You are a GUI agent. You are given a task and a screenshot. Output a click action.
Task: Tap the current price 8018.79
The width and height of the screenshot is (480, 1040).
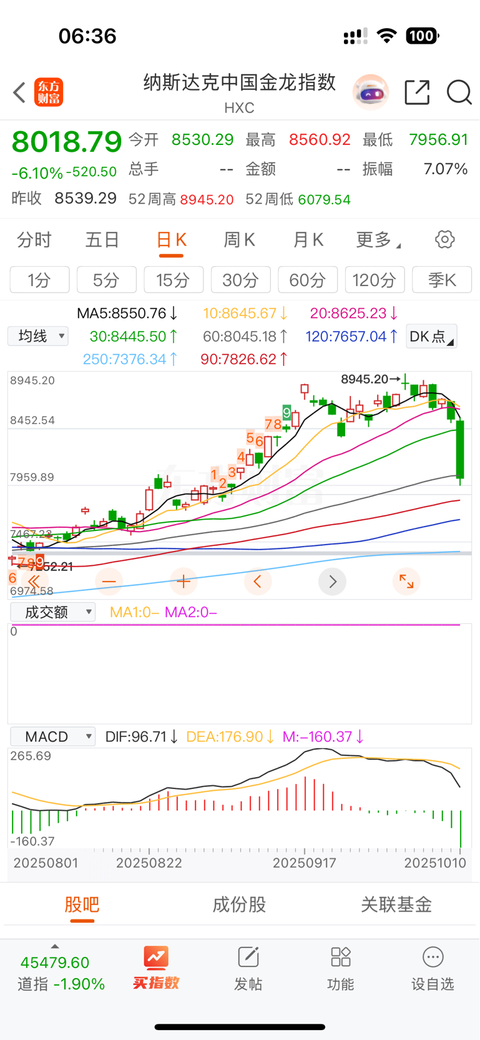point(67,142)
